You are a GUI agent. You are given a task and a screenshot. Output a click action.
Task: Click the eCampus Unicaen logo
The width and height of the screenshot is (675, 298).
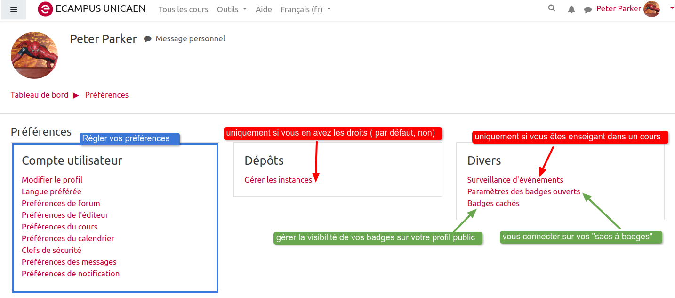click(45, 9)
